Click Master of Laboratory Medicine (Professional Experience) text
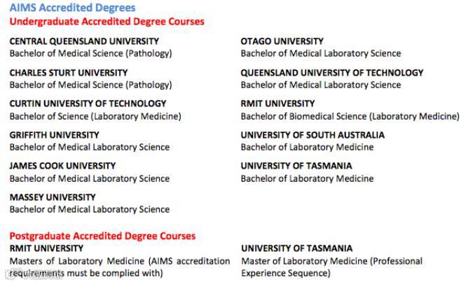The width and height of the screenshot is (475, 284). click(331, 267)
